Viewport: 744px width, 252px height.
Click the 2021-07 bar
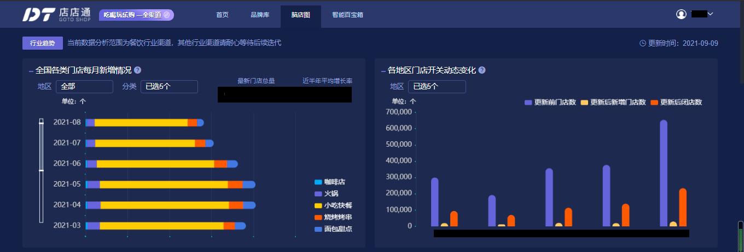point(149,143)
